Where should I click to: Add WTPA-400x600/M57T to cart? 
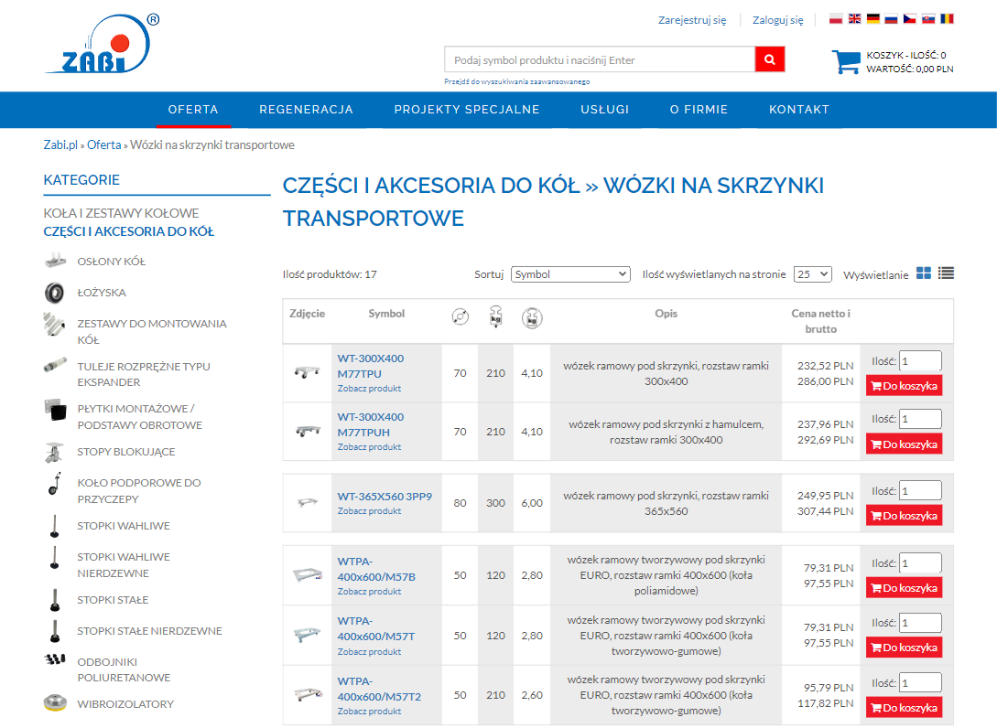[904, 648]
